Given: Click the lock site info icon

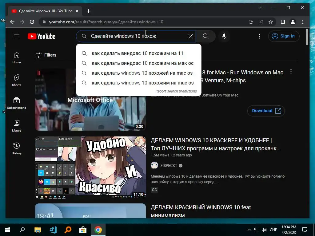Looking at the screenshot, I should [x=44, y=22].
